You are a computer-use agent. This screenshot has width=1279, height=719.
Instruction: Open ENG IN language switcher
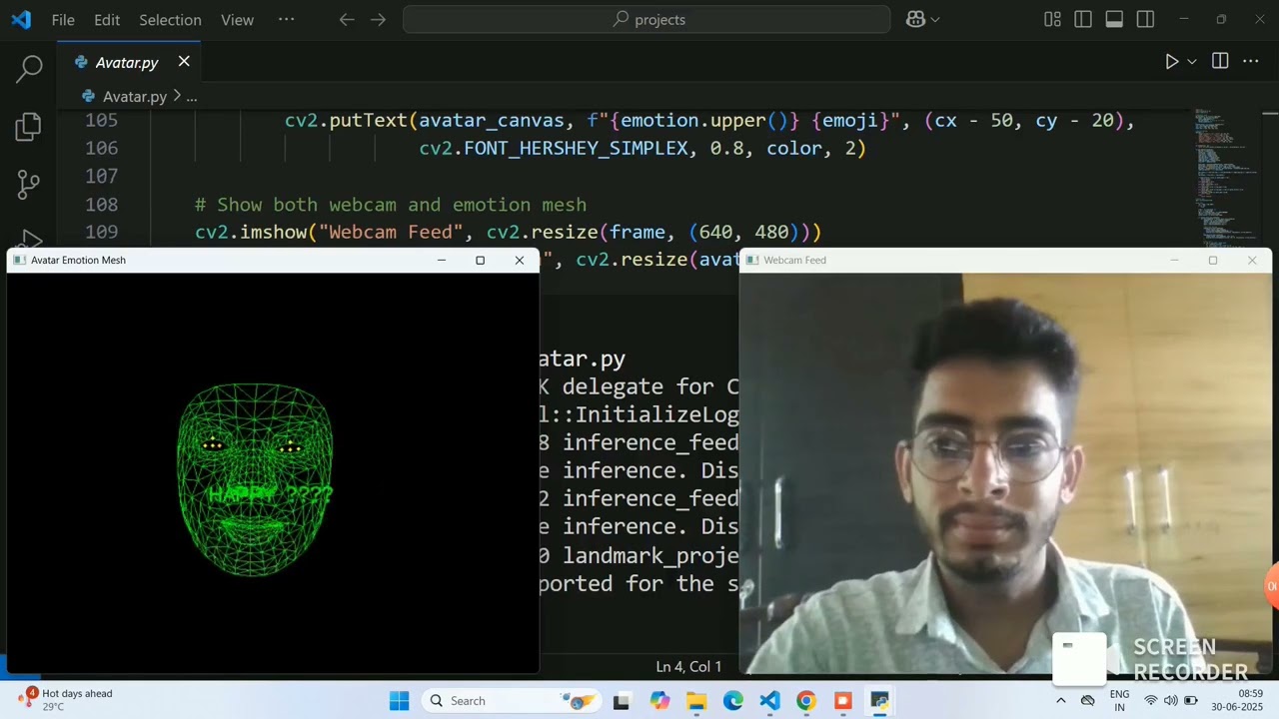point(1119,700)
